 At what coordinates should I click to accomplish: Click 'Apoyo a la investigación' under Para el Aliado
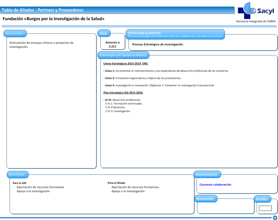click(x=128, y=191)
